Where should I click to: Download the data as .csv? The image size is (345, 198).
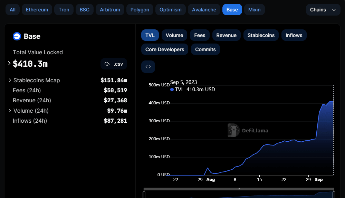tap(114, 64)
